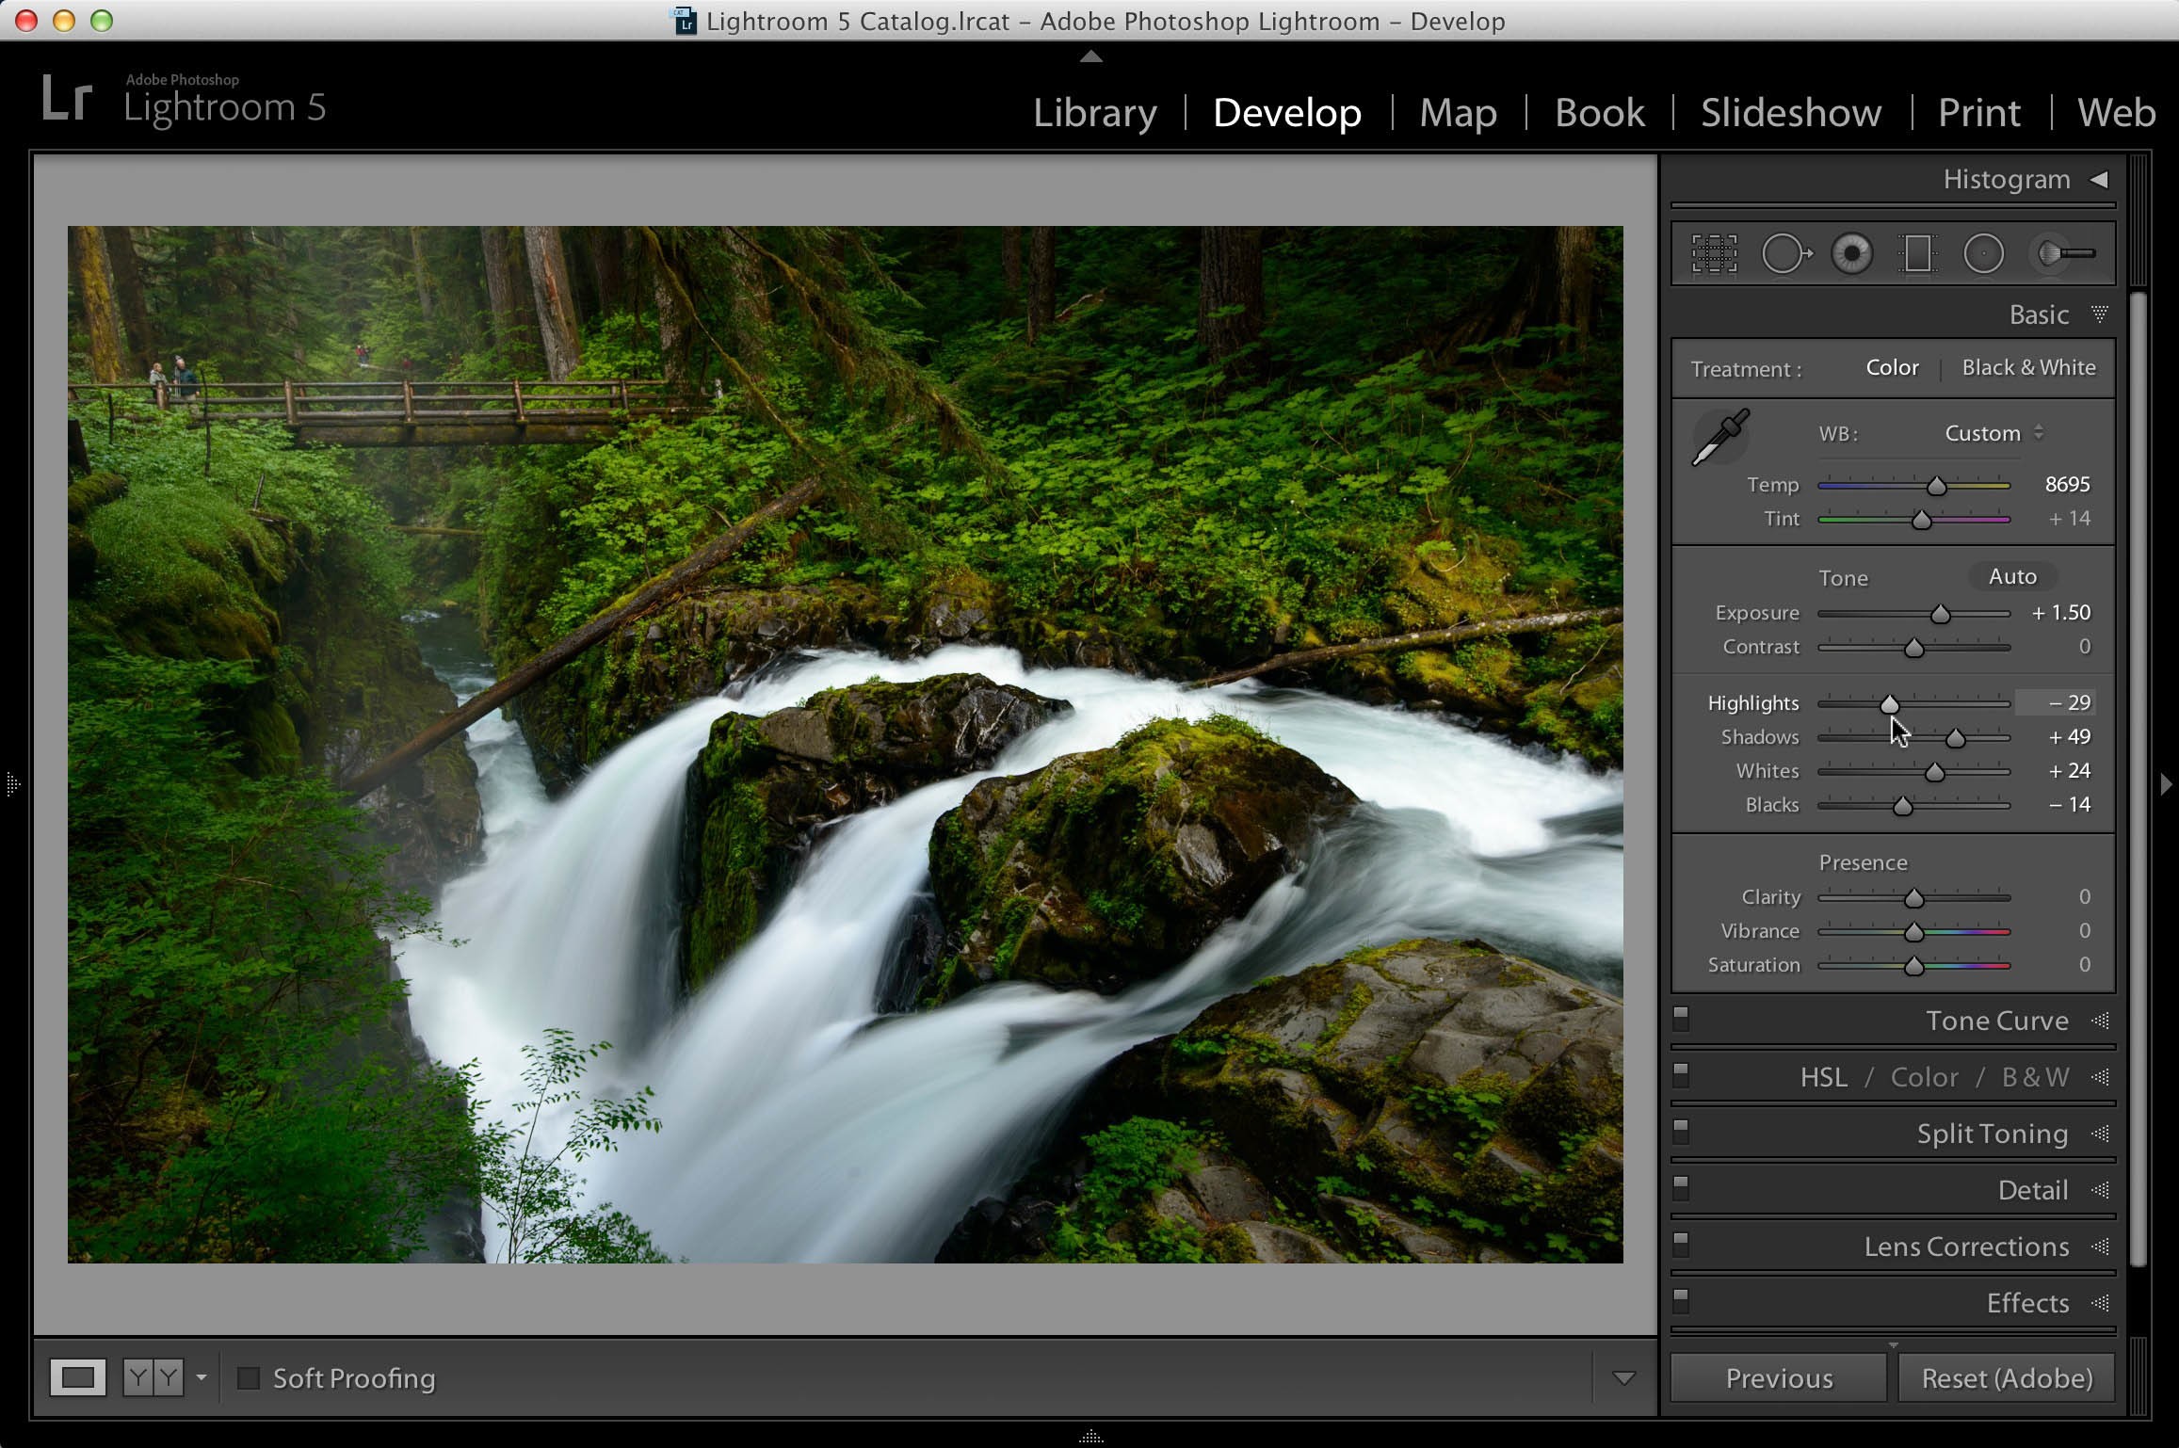Viewport: 2179px width, 1448px height.
Task: Select the Spot Removal tool
Action: (1786, 253)
